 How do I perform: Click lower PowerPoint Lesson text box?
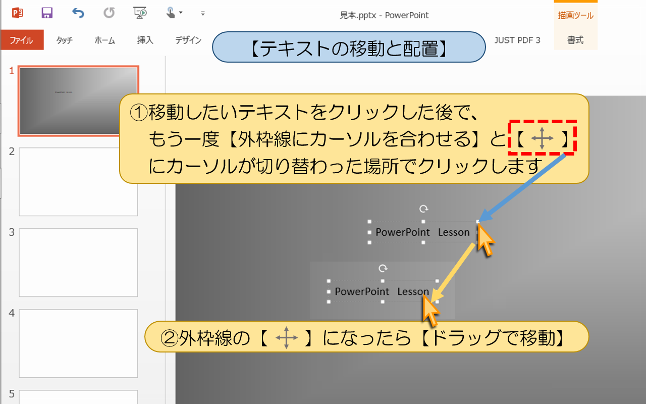[382, 291]
